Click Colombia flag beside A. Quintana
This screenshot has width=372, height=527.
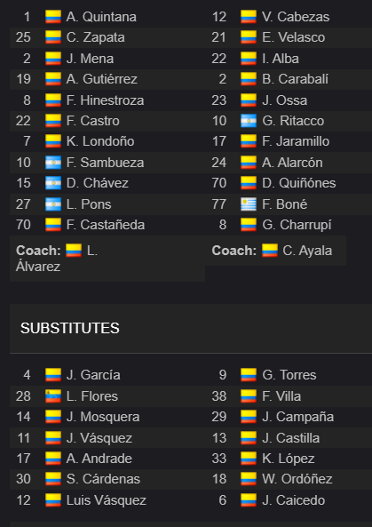tap(53, 17)
